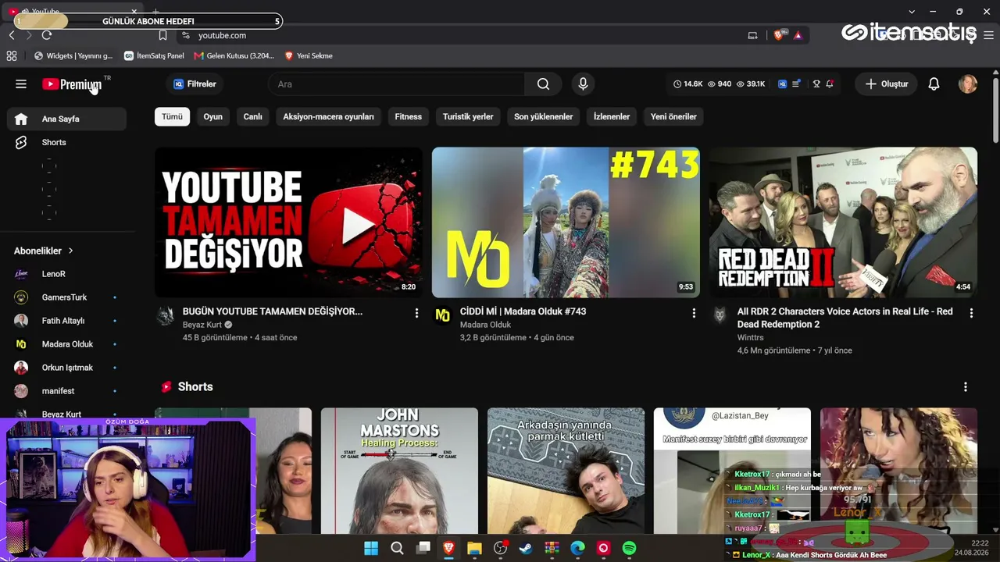1000x562 pixels.
Task: Play the Red Dead Redemption II thumbnail
Action: pos(843,222)
